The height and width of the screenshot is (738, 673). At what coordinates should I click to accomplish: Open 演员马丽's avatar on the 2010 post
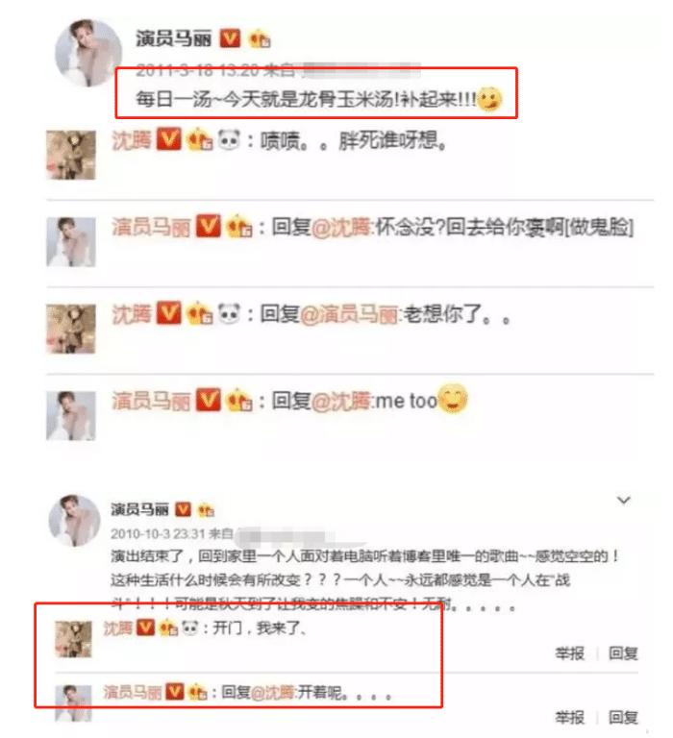[74, 520]
